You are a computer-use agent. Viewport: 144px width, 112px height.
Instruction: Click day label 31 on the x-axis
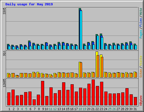point(135,109)
